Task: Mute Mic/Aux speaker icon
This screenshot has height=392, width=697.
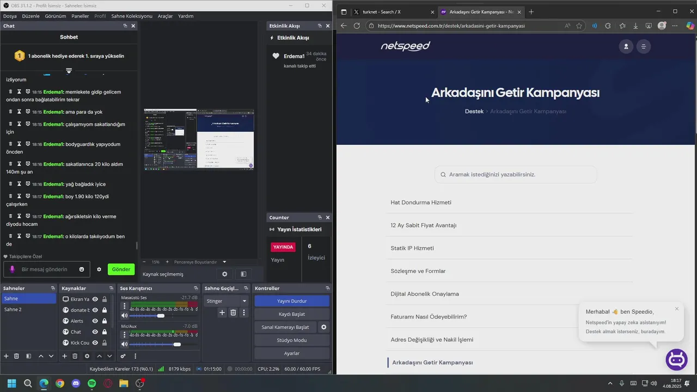Action: point(124,344)
